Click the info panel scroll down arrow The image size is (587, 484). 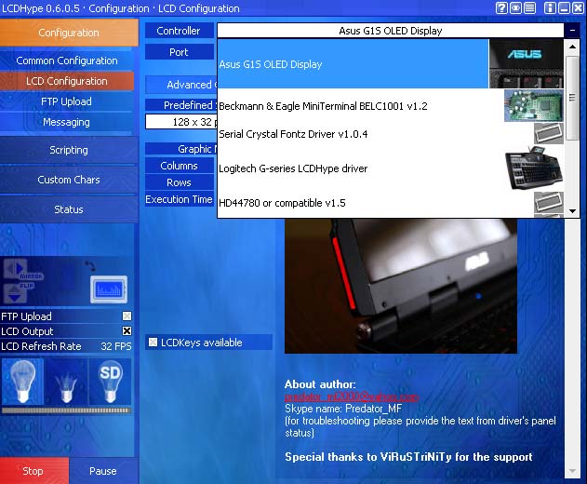tap(572, 471)
